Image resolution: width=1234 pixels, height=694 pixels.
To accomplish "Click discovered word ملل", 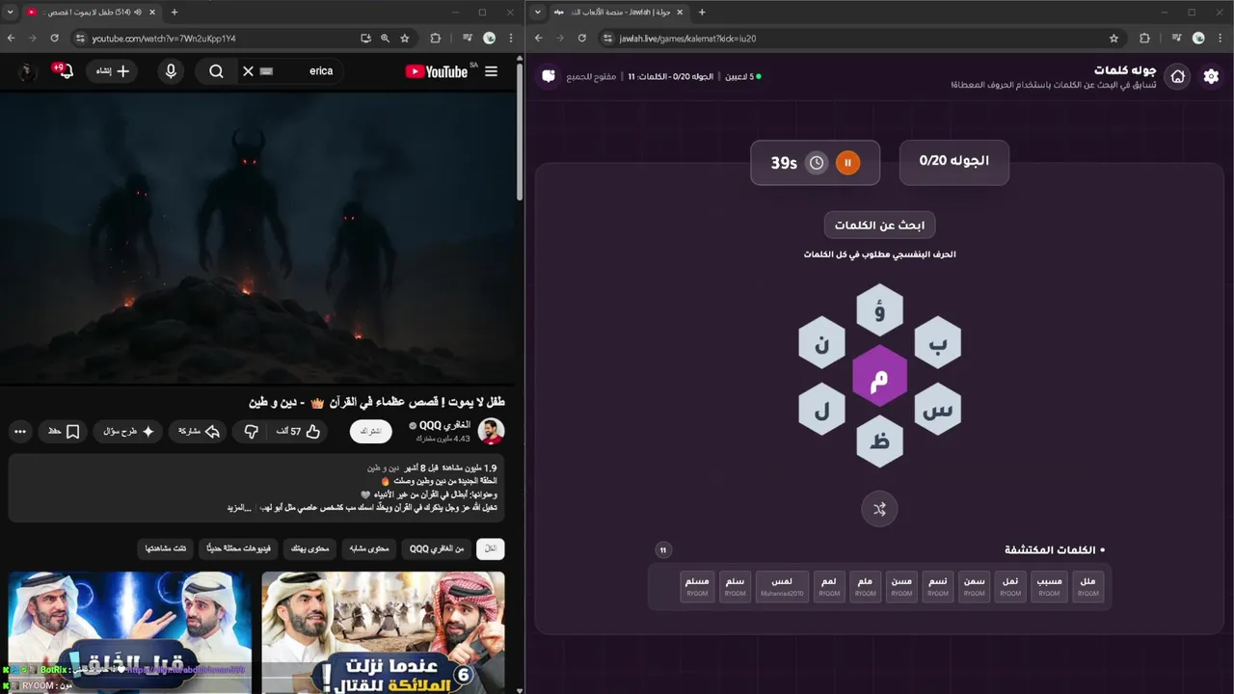I will pyautogui.click(x=1087, y=587).
